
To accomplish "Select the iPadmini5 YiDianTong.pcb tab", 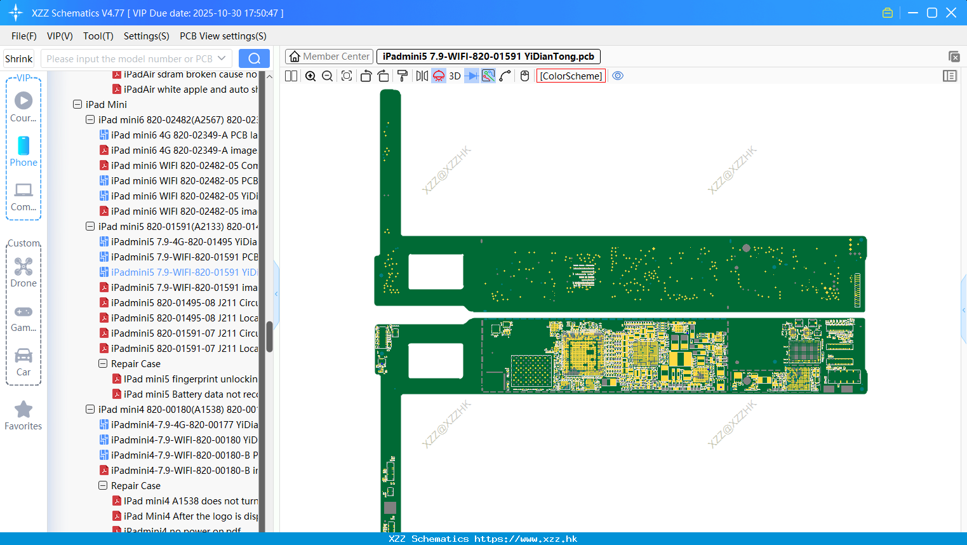I will 488,57.
